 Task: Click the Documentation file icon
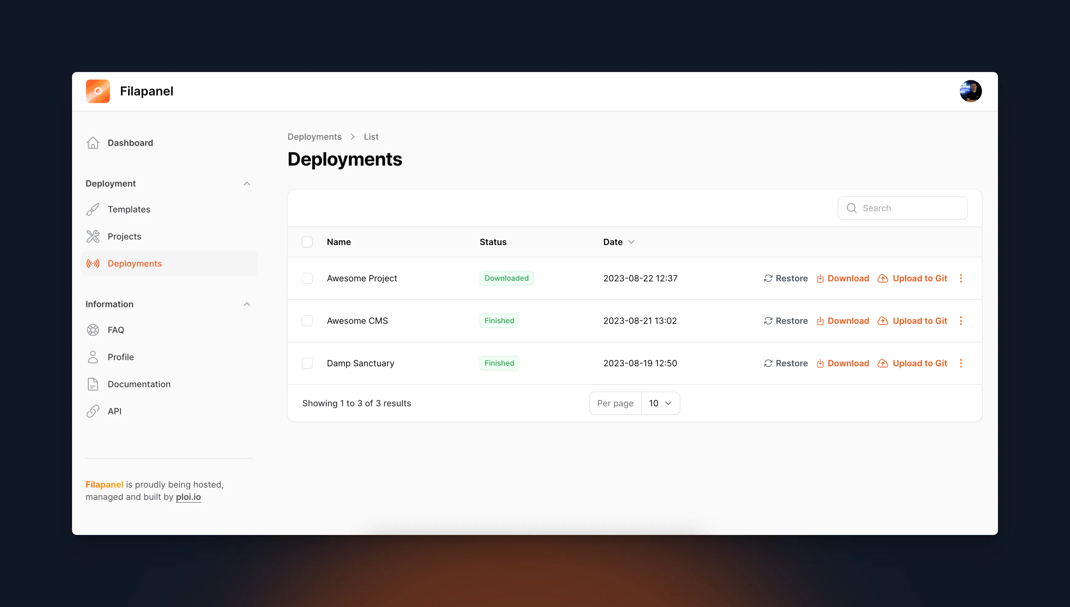pyautogui.click(x=93, y=384)
